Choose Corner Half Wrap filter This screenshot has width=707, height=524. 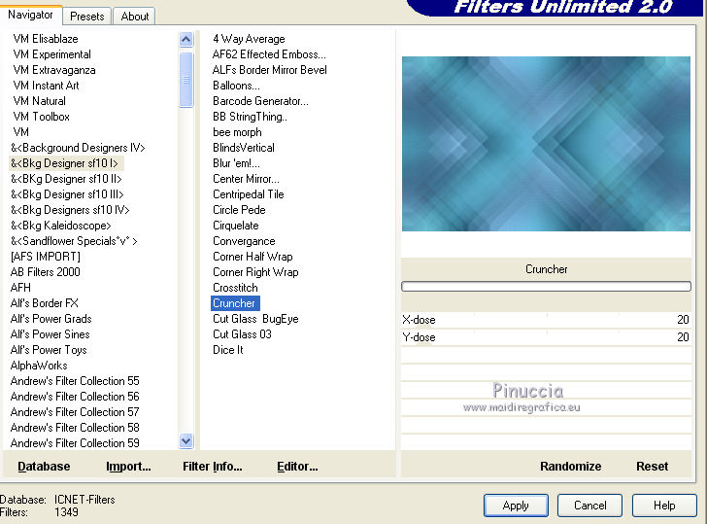click(x=252, y=257)
